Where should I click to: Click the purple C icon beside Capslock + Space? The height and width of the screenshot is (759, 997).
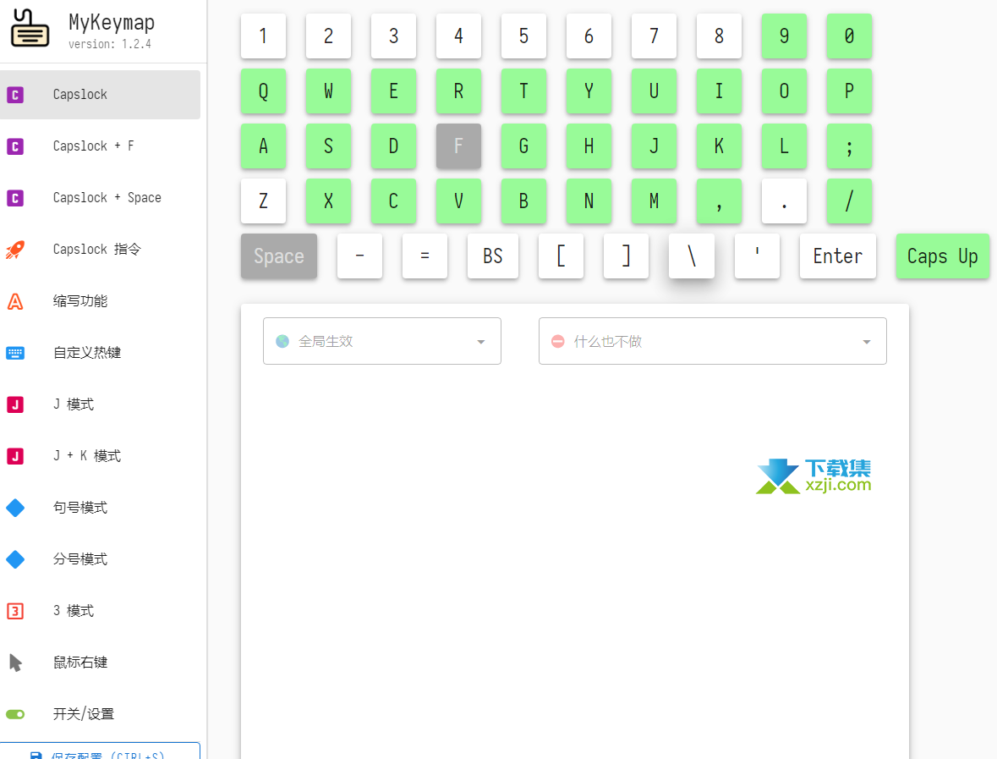point(15,198)
